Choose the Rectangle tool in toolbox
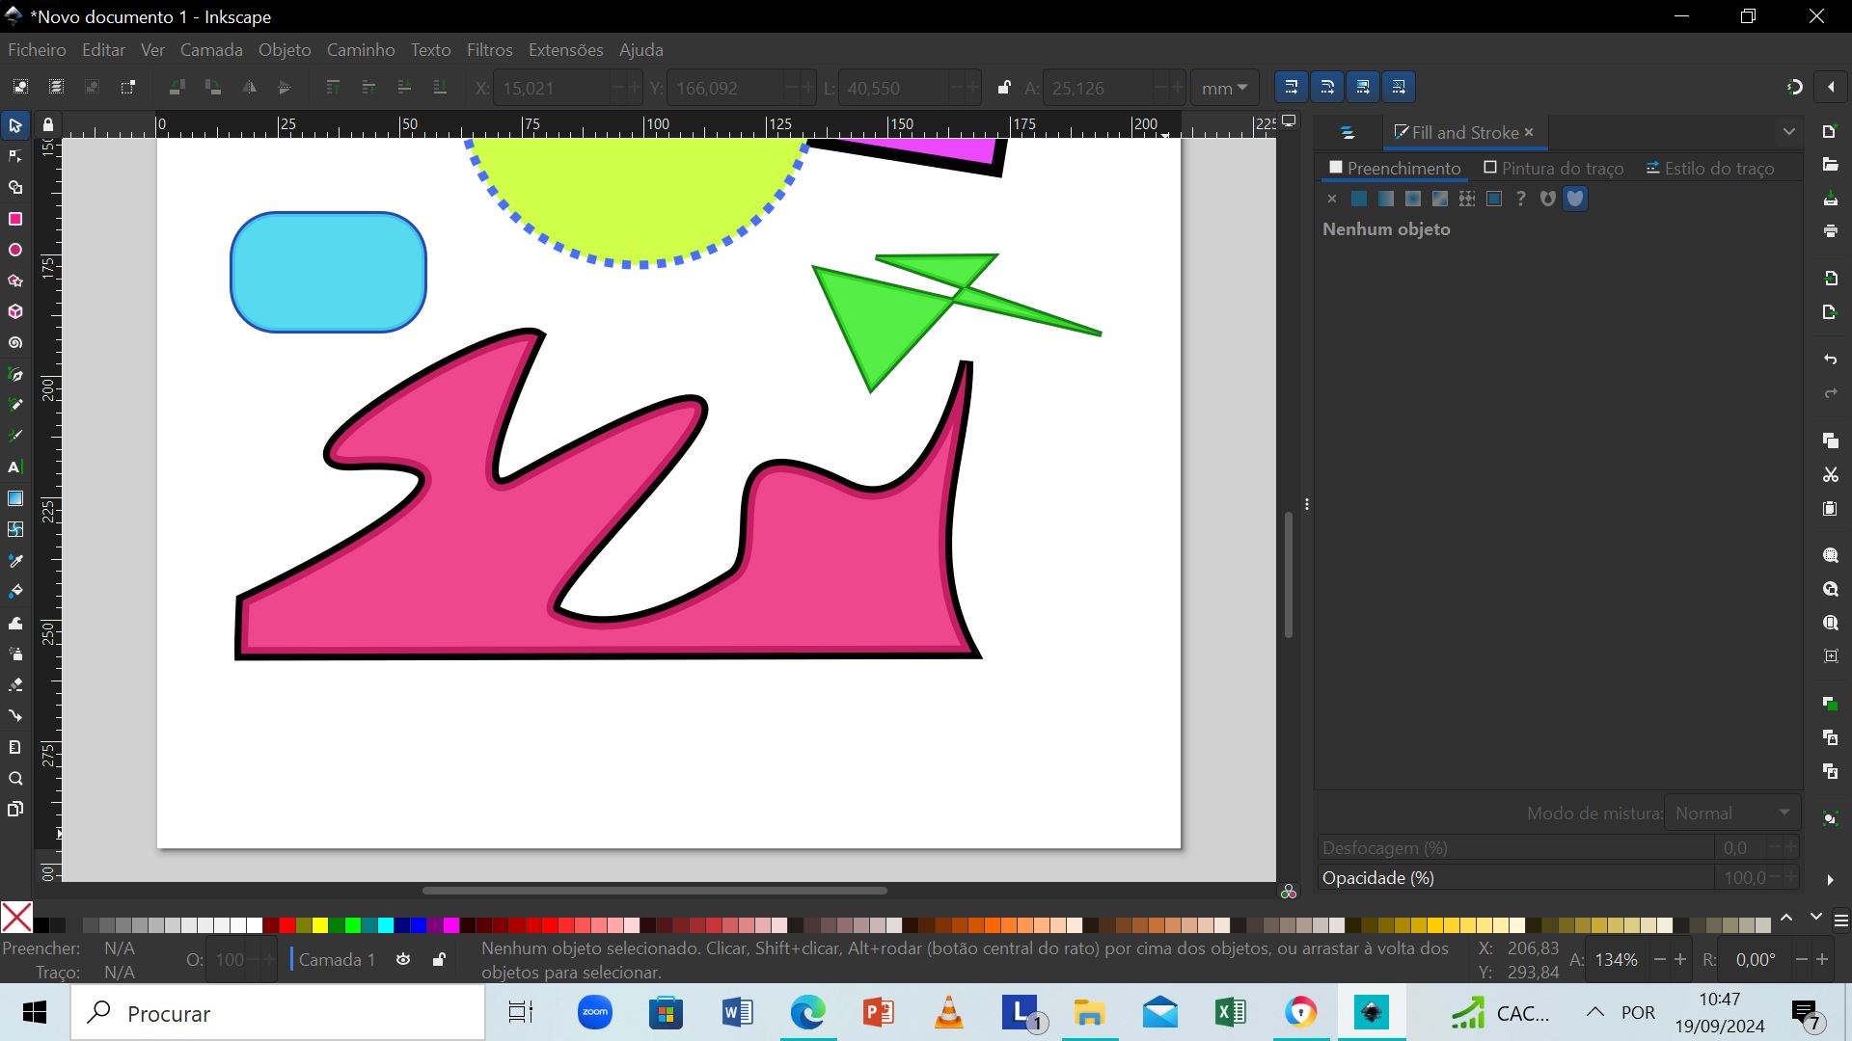Screen dimensions: 1852x1041 pos(15,219)
